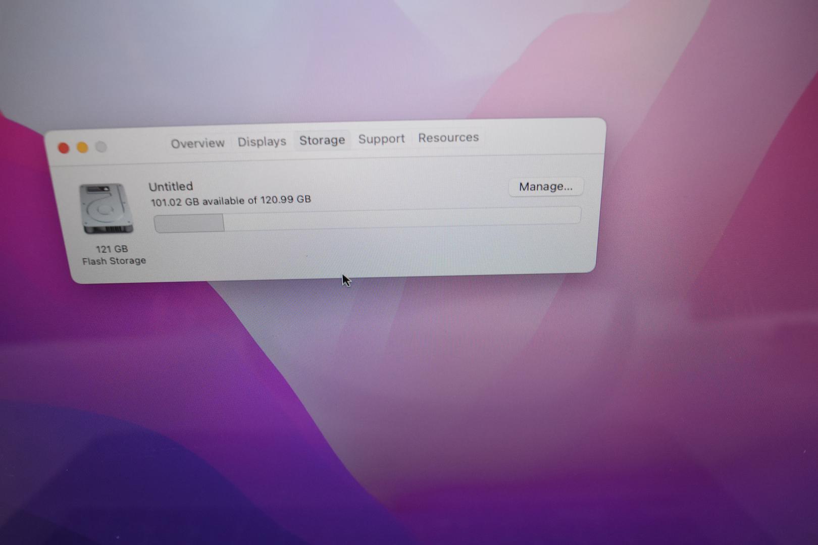Select the 'Untitled' volume name
Image resolution: width=818 pixels, height=545 pixels.
tap(171, 186)
